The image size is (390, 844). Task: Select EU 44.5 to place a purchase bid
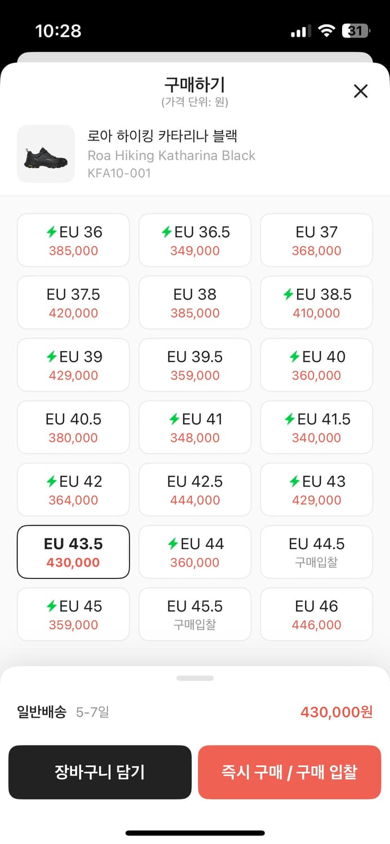316,552
